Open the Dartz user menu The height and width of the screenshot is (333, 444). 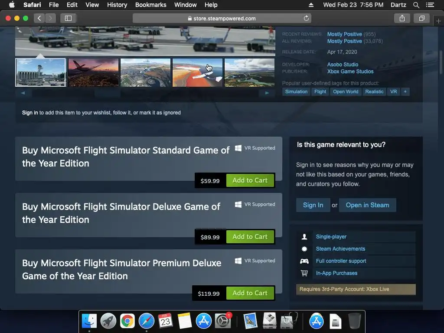(398, 5)
